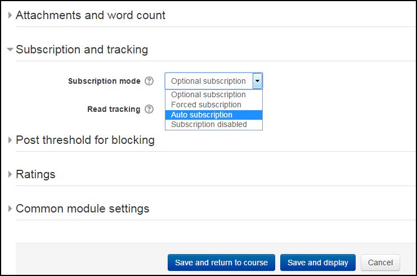Click the Subscription mode dropdown arrow

[257, 81]
